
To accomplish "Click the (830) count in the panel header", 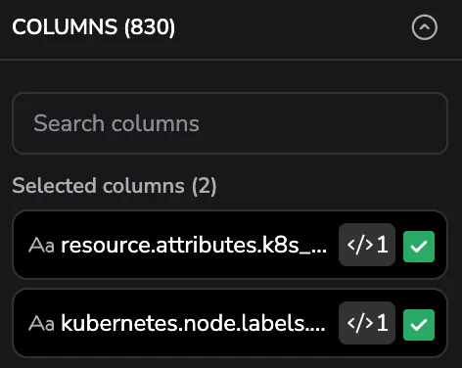I will [x=150, y=27].
